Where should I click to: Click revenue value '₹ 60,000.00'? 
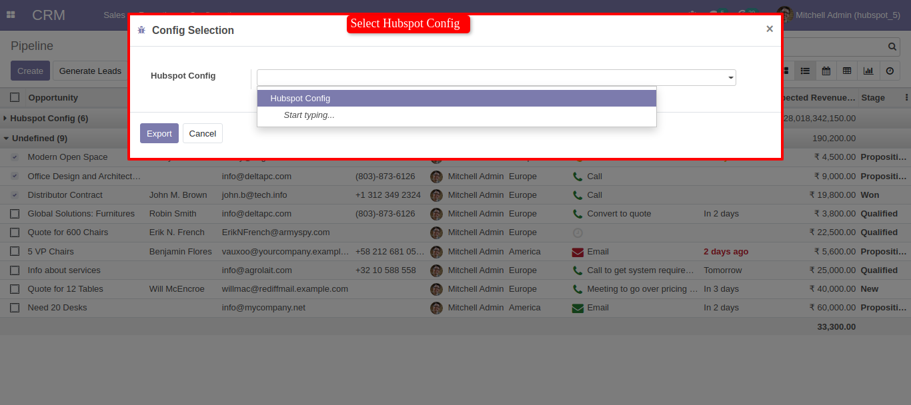832,308
